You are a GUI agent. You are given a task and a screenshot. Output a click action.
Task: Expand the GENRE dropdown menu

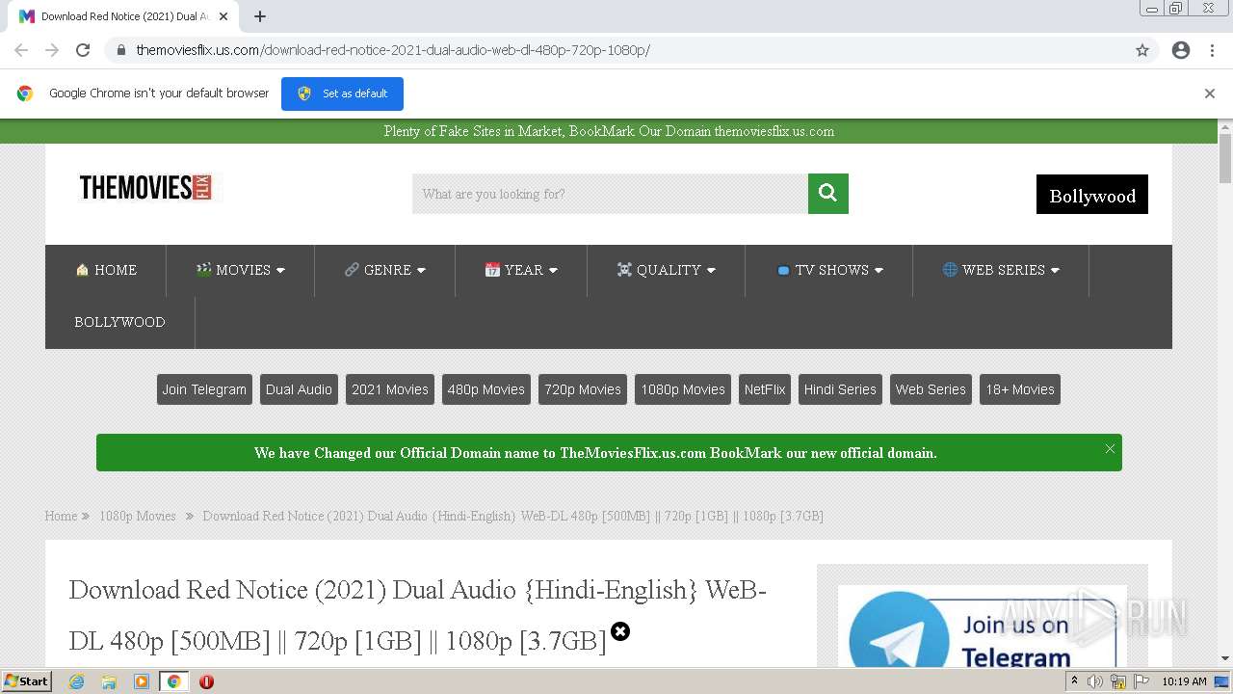tap(385, 270)
